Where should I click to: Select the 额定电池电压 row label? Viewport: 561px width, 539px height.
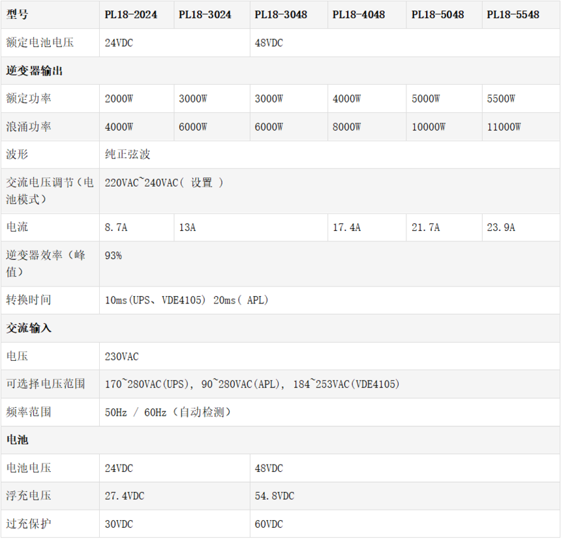[x=40, y=42]
